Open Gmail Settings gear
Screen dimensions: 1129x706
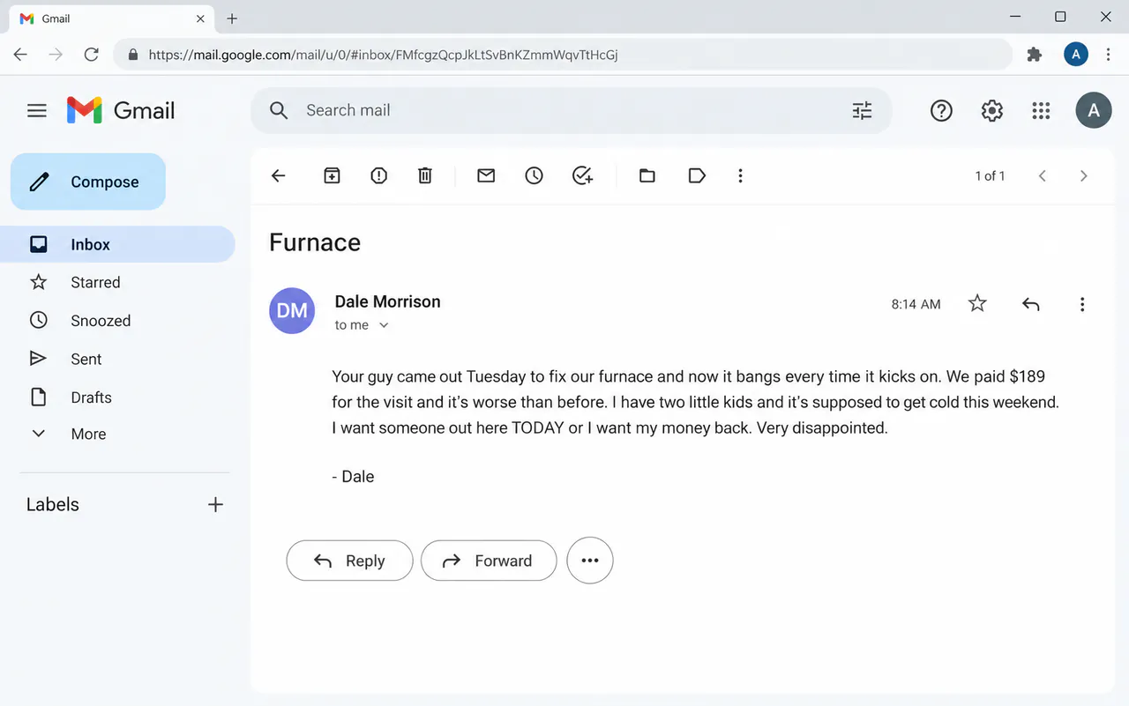pos(992,110)
